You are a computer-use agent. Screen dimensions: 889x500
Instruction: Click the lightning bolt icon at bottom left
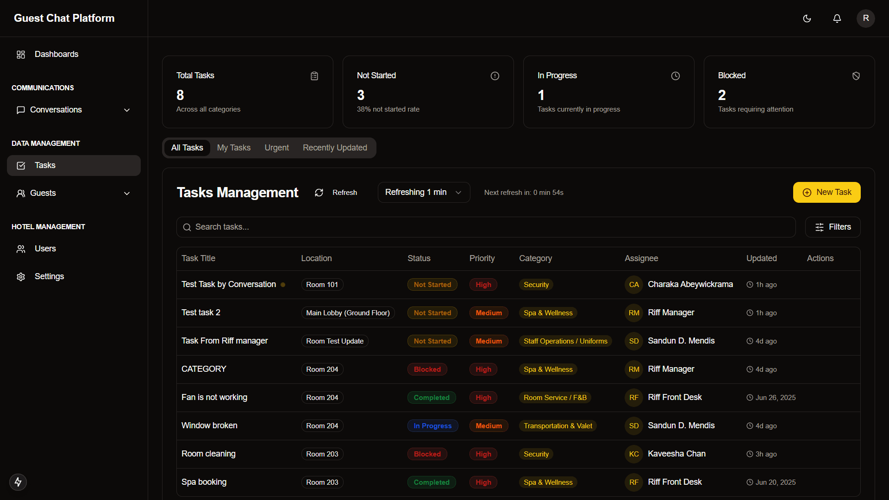pos(18,482)
